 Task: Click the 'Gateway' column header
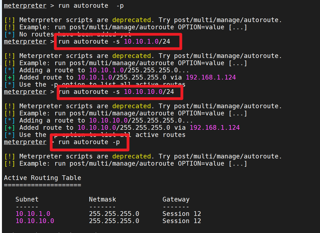(176, 200)
